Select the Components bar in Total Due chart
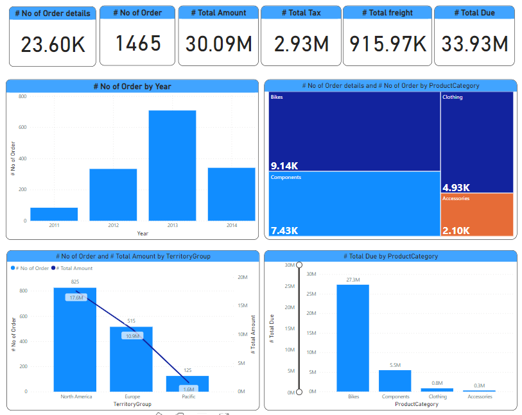 point(395,381)
